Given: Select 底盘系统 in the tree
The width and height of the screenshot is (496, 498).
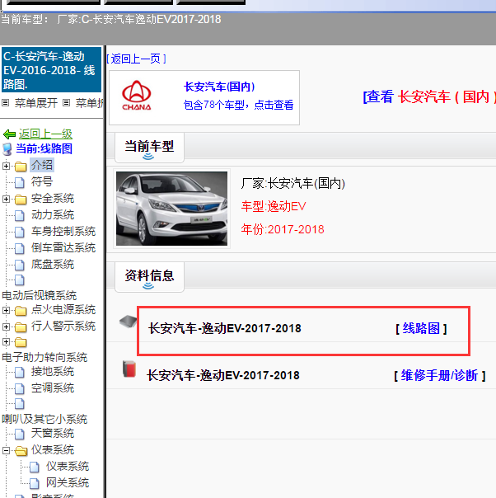Looking at the screenshot, I should pyautogui.click(x=53, y=264).
